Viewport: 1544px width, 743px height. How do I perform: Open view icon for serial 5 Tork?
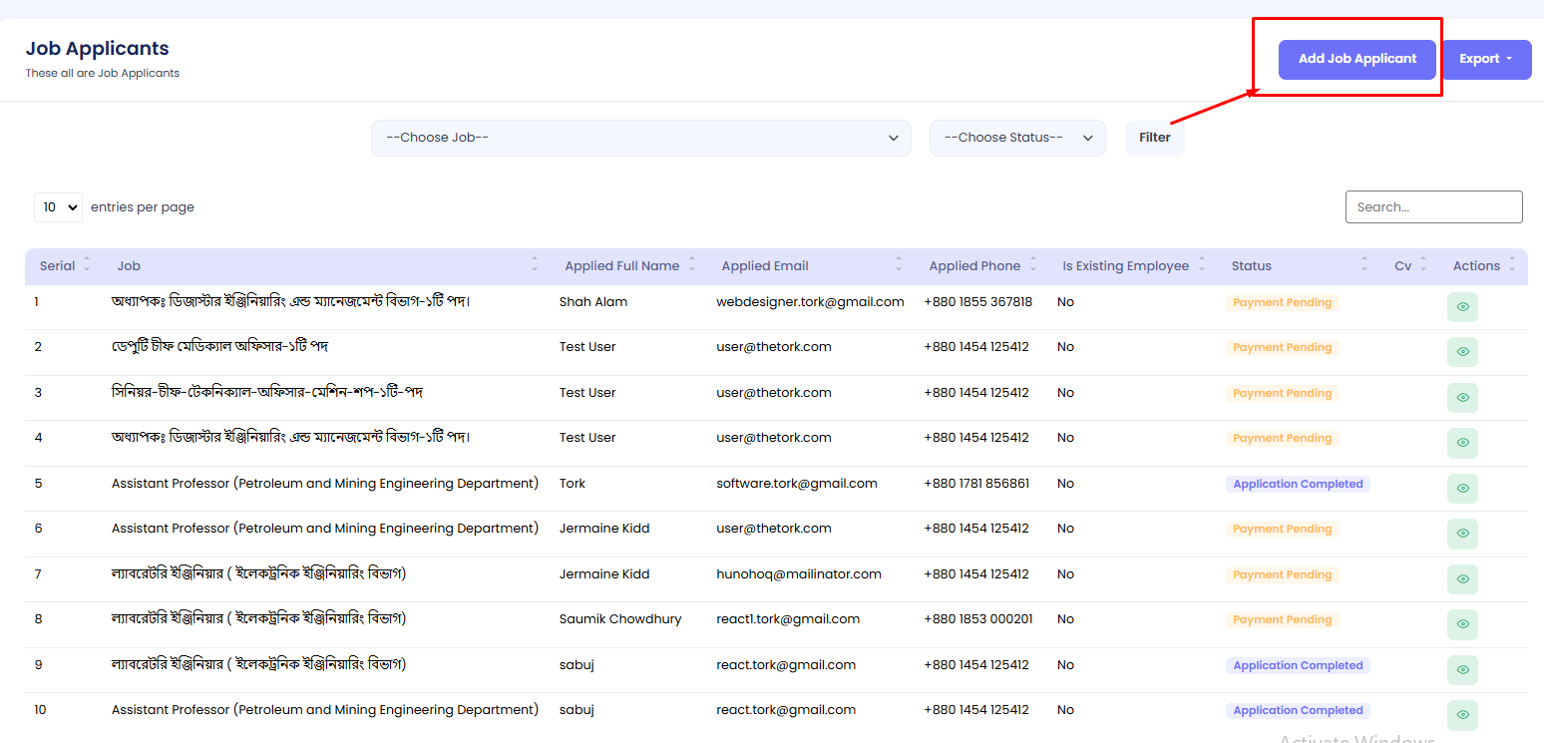pos(1462,489)
